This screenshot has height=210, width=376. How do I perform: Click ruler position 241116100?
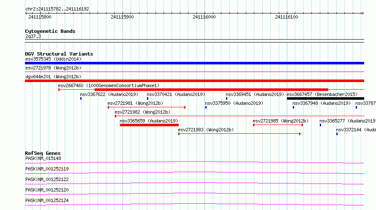(x=286, y=17)
